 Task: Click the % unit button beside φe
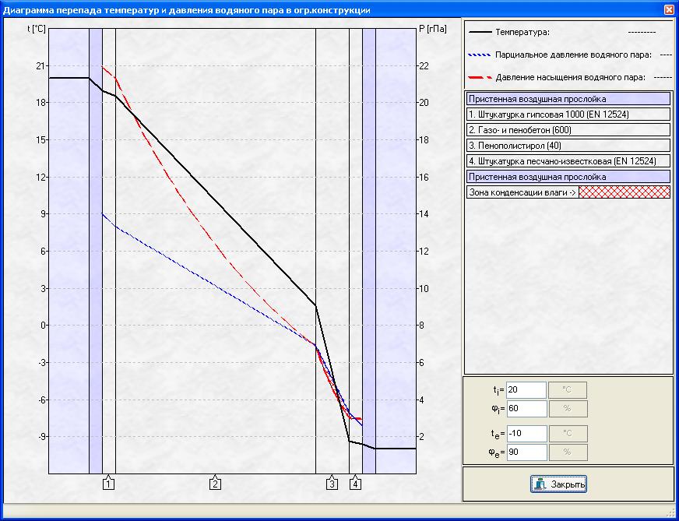pyautogui.click(x=568, y=452)
